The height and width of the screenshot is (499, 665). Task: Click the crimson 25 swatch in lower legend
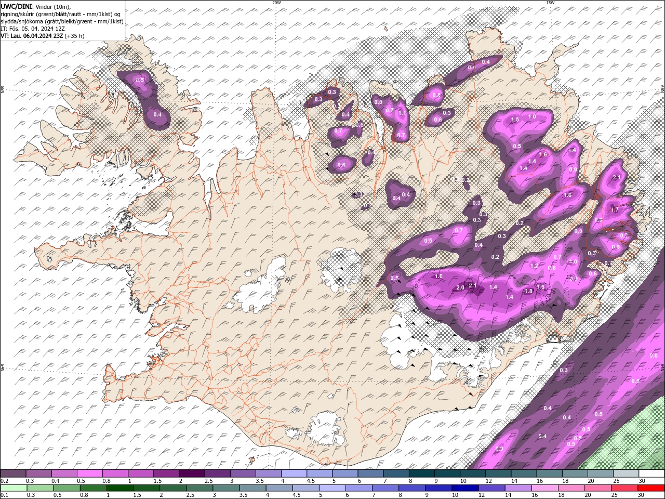pyautogui.click(x=624, y=488)
